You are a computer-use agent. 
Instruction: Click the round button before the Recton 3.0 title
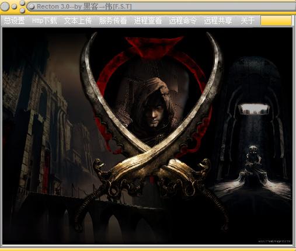point(31,6)
